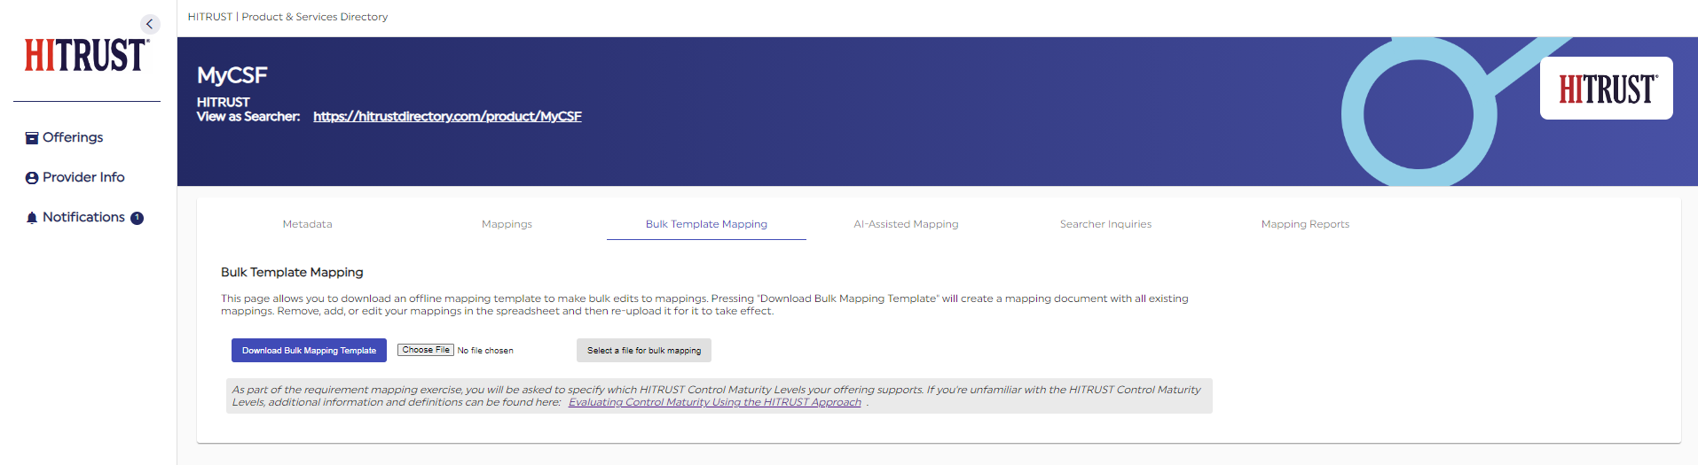Viewport: 1698px width, 465px height.
Task: Switch to the Mappings tab
Action: (507, 224)
